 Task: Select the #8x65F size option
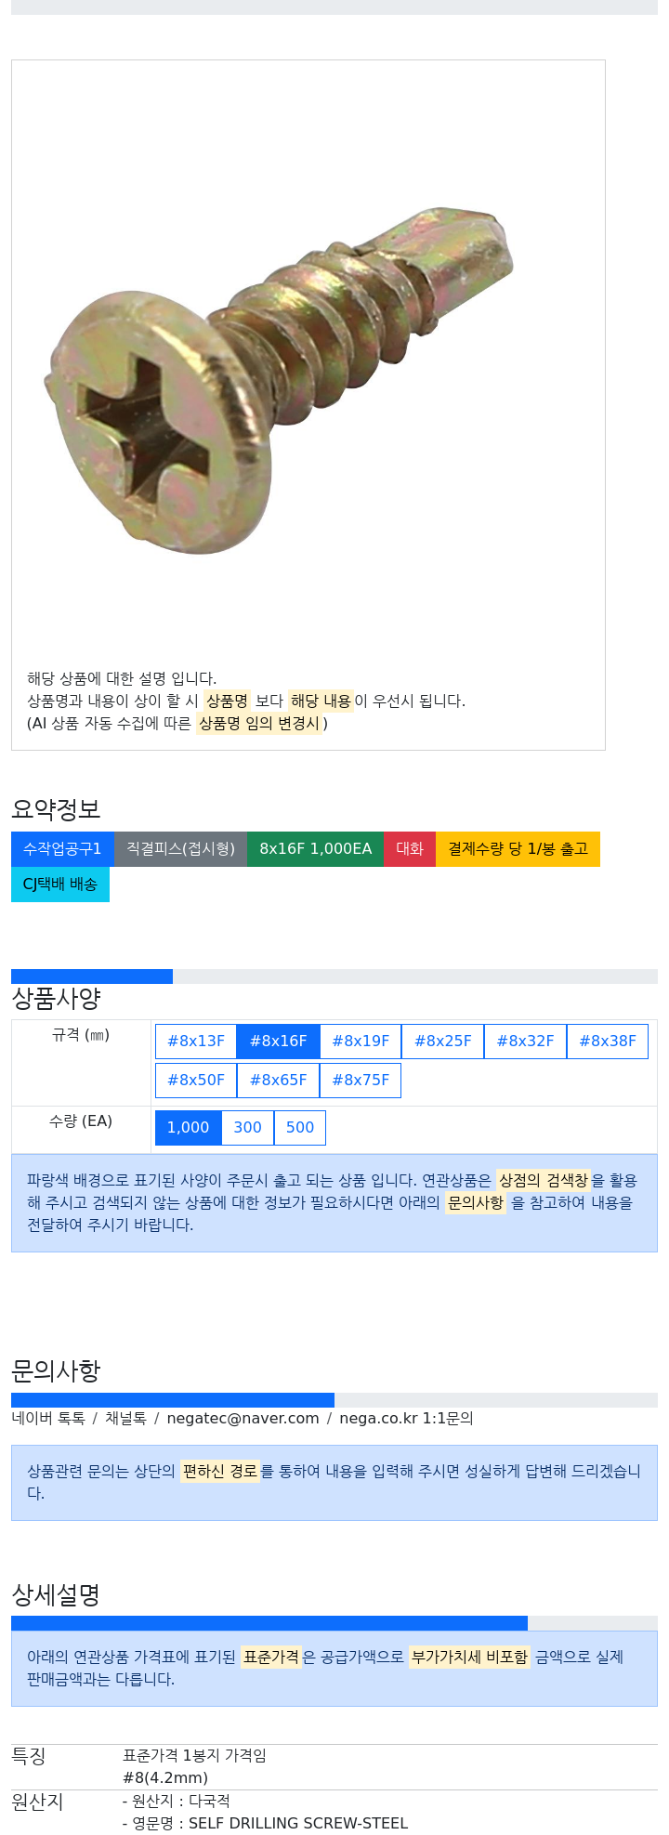278,1081
